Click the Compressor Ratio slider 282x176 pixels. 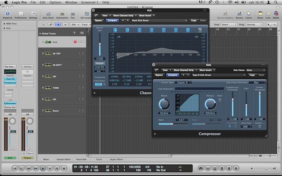pyautogui.click(x=173, y=124)
